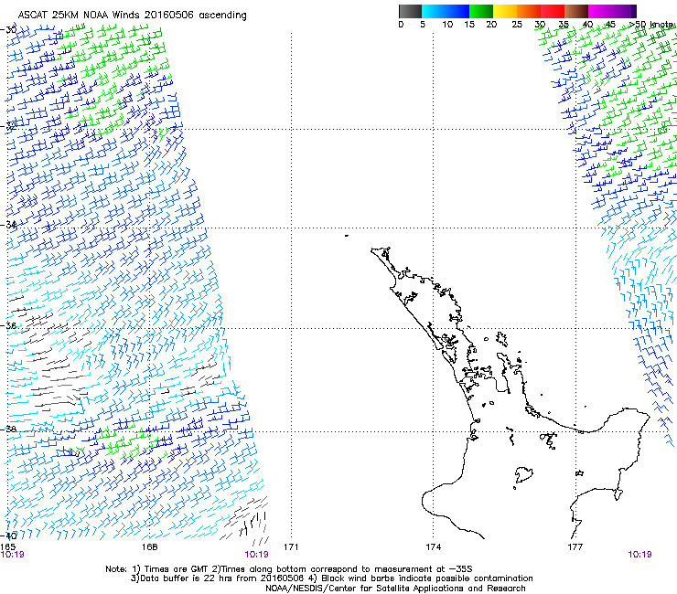Image resolution: width=677 pixels, height=594 pixels.
Task: Click the yellow 20-25 knot color segment
Action: pyautogui.click(x=505, y=11)
